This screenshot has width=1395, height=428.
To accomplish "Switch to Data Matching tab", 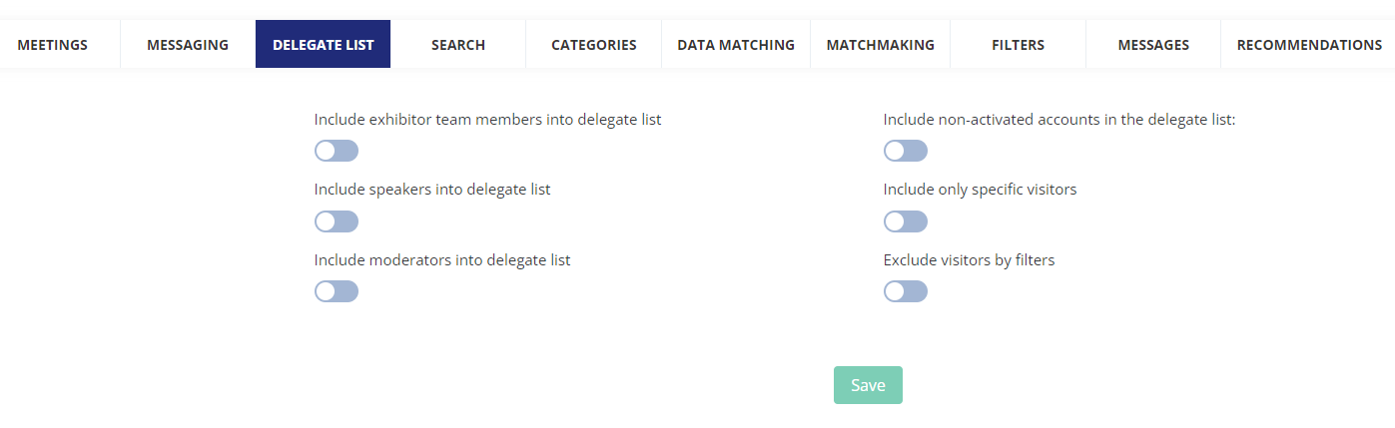I will pos(736,45).
